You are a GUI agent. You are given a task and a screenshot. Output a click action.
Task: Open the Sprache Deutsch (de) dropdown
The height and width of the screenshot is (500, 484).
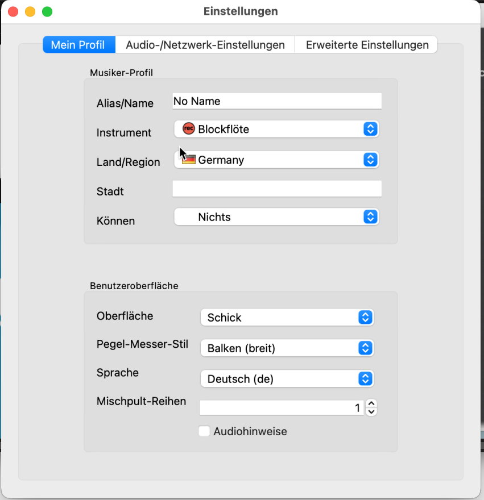click(x=287, y=378)
